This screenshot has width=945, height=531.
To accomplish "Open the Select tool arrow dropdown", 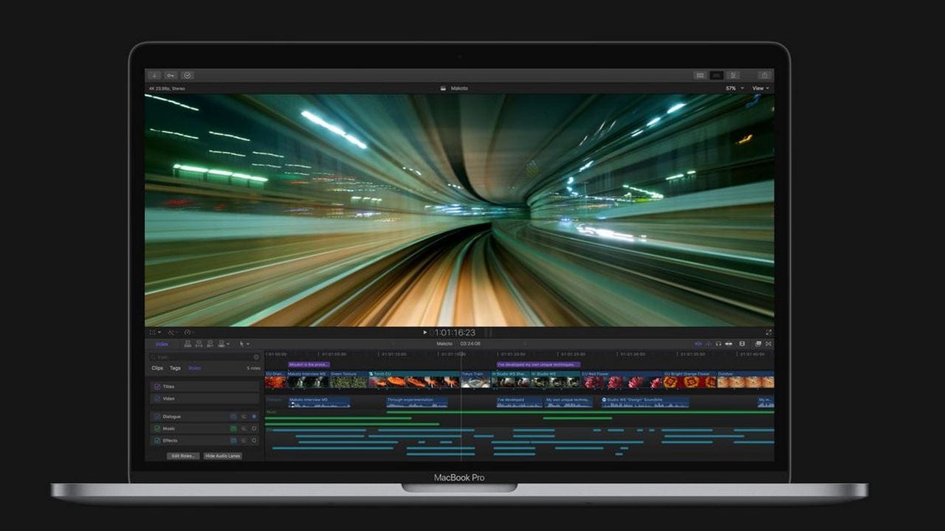I will (x=244, y=344).
